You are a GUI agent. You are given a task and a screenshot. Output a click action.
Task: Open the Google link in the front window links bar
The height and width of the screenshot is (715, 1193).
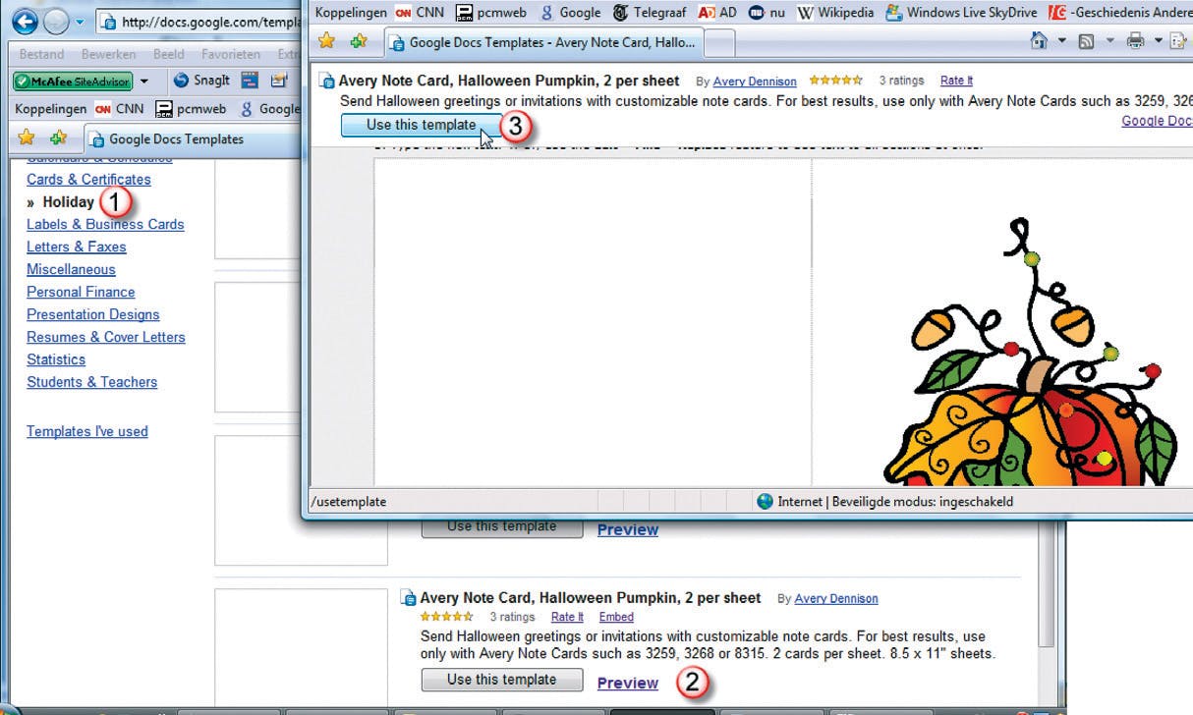pyautogui.click(x=571, y=13)
